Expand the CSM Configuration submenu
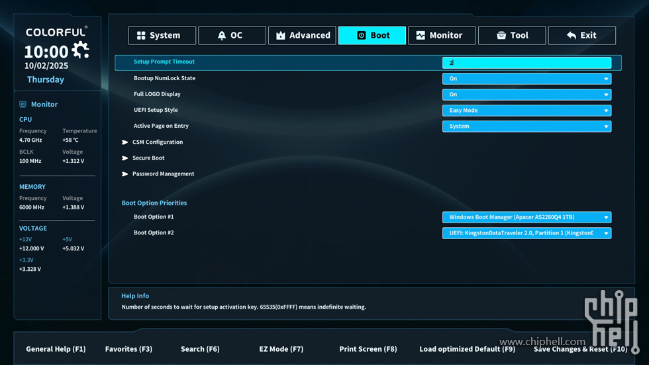 click(x=157, y=142)
